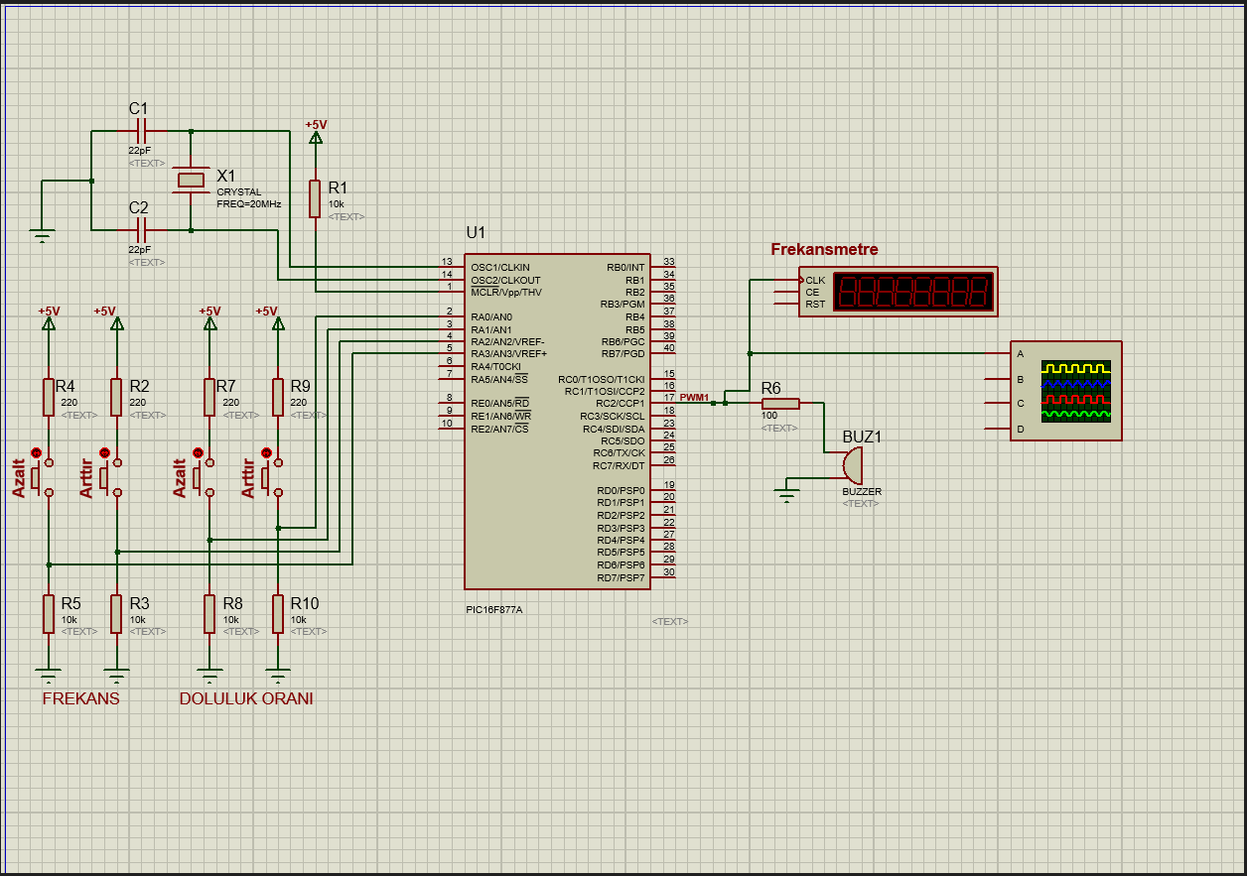
Task: Select the 100 ohm resistor R6
Action: point(780,403)
